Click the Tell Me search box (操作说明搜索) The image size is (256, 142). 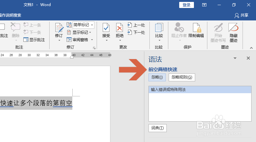(11, 15)
